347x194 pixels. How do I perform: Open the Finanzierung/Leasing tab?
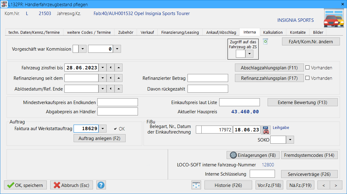pyautogui.click(x=180, y=32)
